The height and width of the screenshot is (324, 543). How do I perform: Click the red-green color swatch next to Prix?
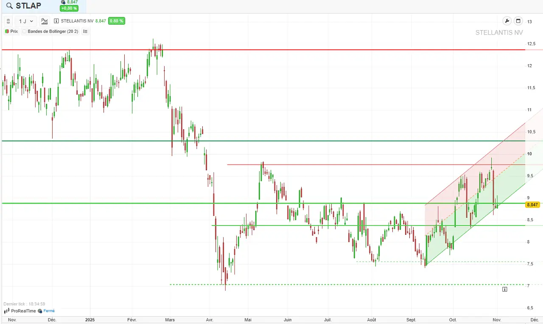tap(7, 31)
